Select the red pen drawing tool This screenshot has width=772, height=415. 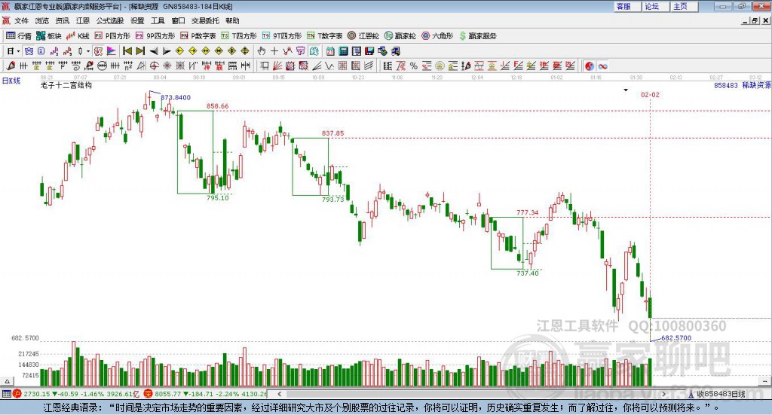(11, 66)
